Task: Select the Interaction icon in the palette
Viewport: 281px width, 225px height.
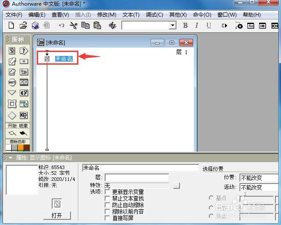Action: coord(24,51)
